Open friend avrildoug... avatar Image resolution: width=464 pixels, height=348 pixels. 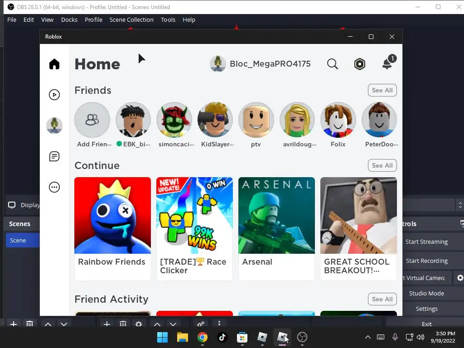pyautogui.click(x=297, y=120)
